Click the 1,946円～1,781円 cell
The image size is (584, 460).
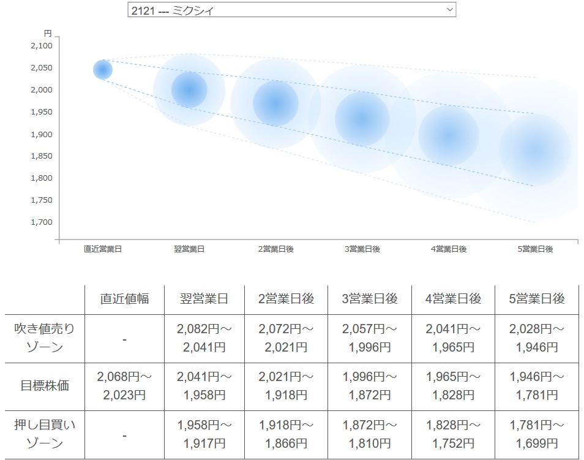537,386
